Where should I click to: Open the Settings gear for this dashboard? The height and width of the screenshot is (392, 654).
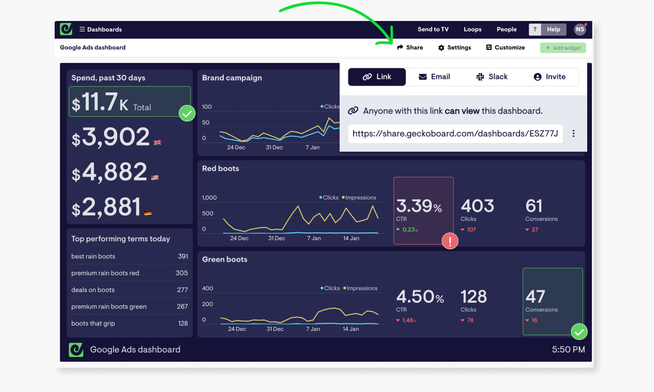pyautogui.click(x=440, y=47)
